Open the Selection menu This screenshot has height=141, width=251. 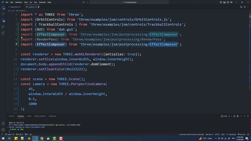coord(18,2)
